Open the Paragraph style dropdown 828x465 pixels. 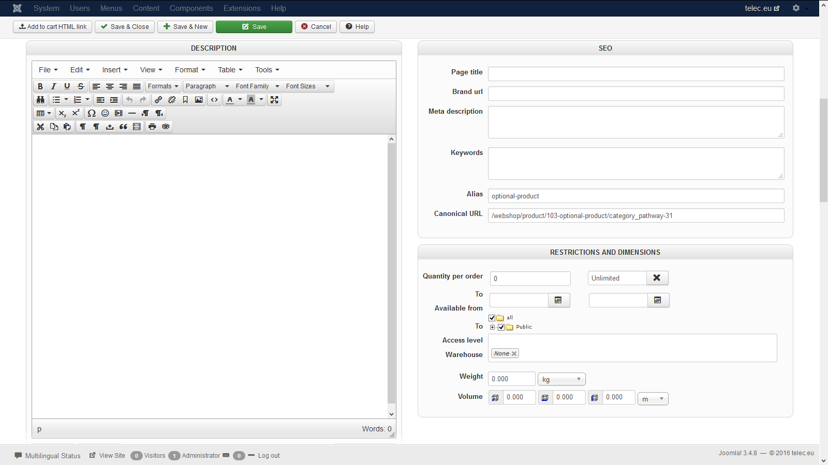click(207, 86)
